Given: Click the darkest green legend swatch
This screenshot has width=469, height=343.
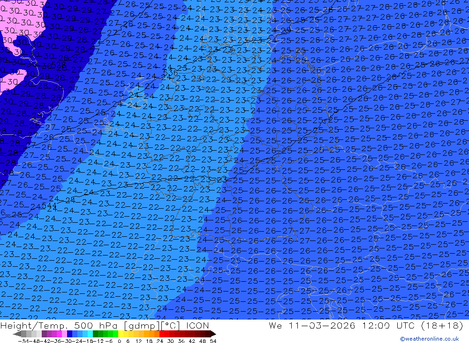Looking at the screenshot, I should tap(95, 334).
